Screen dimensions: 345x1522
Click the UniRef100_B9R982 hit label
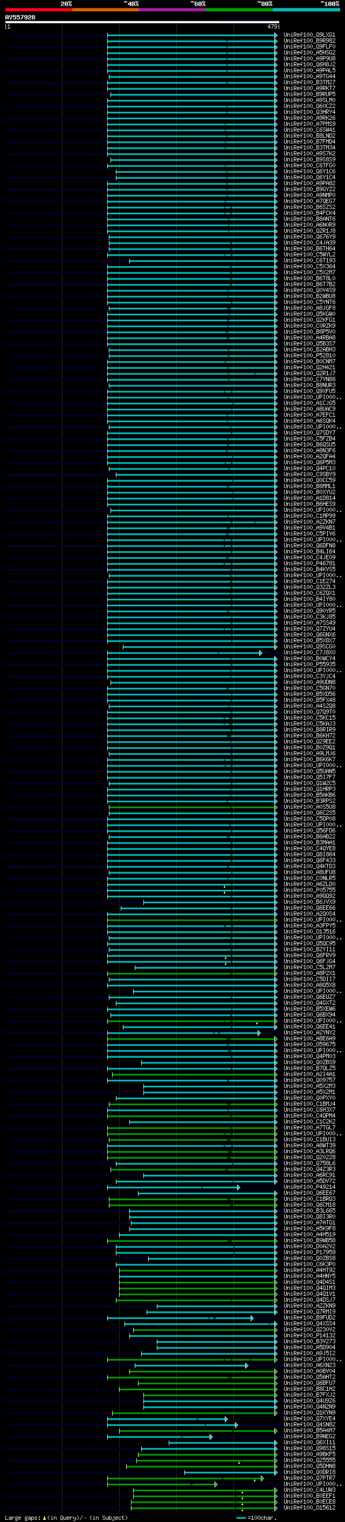pos(309,41)
